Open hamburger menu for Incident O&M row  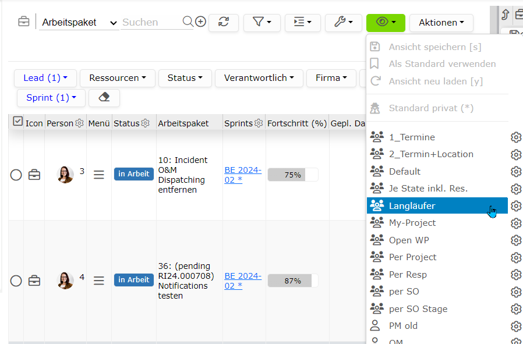click(99, 175)
